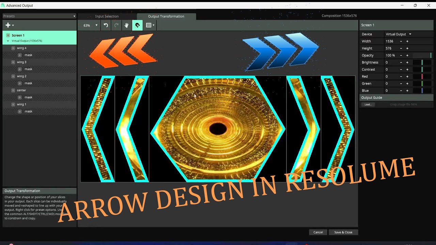Decrease Red with the minus button
The height and width of the screenshot is (245, 436).
(x=401, y=77)
